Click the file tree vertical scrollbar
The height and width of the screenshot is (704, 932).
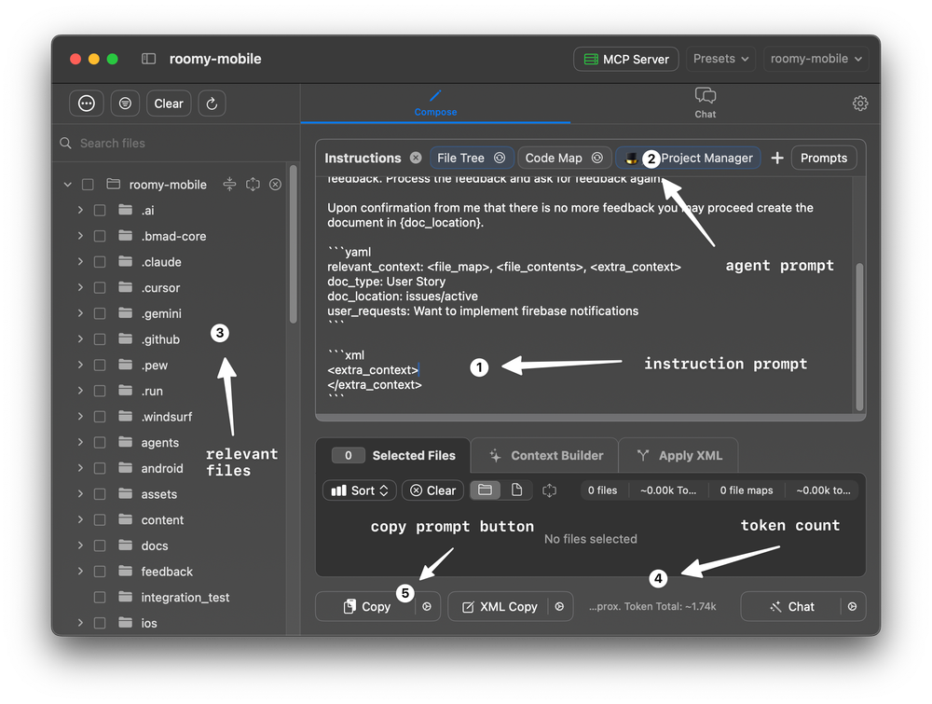tap(293, 244)
